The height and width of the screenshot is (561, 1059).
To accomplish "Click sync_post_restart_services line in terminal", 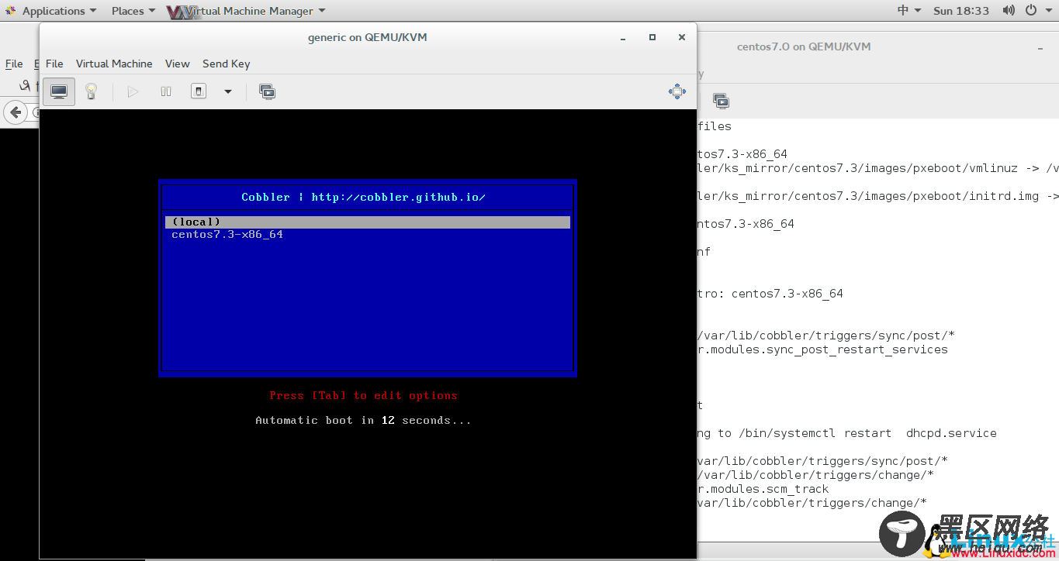I will point(822,349).
